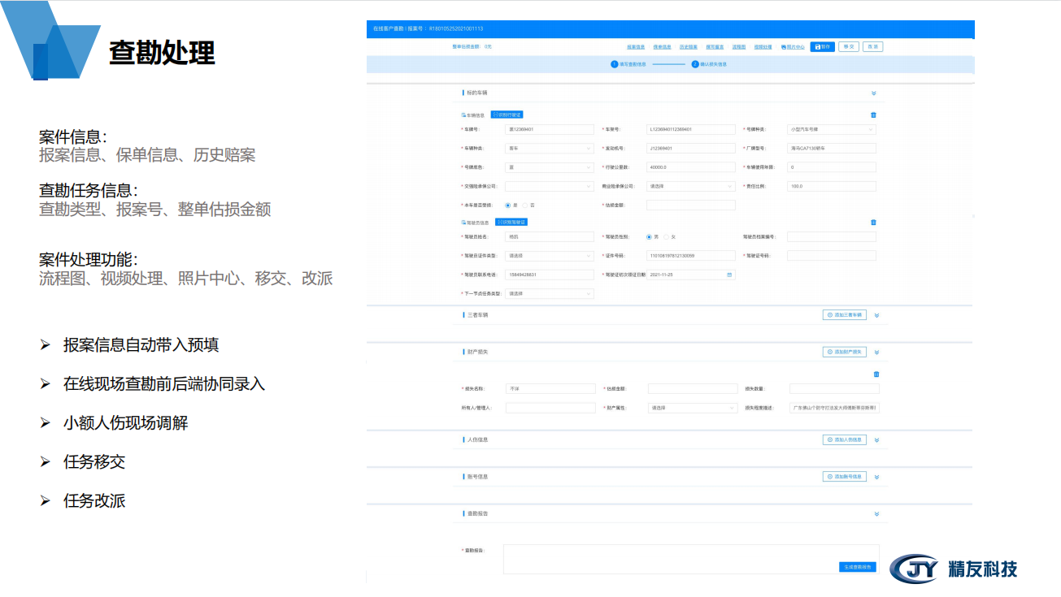This screenshot has width=1061, height=597.
Task: Open the 驾驶员证件类型 dropdown
Action: (550, 256)
